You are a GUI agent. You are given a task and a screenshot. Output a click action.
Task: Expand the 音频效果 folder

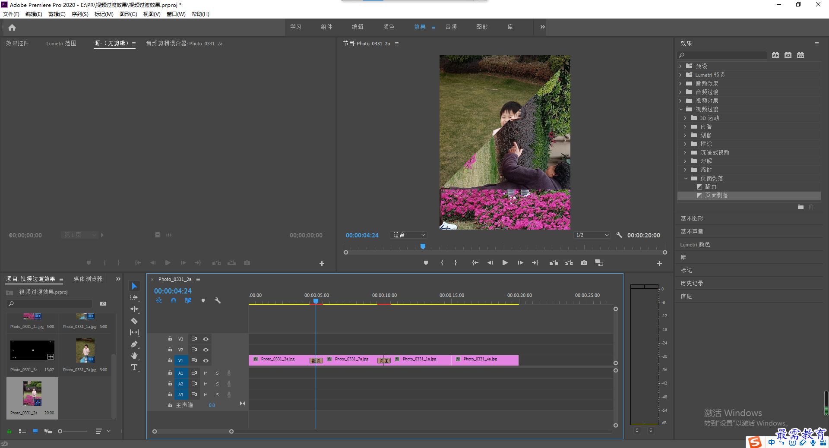(680, 84)
